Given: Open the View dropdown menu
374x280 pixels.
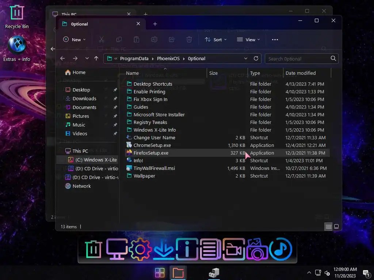Looking at the screenshot, I should [x=248, y=39].
